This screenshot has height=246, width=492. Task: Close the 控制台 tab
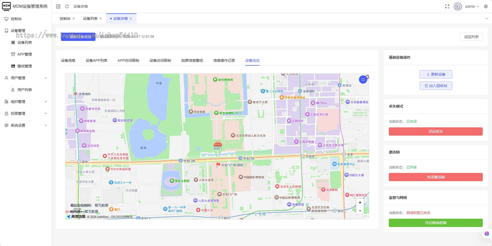tap(74, 18)
